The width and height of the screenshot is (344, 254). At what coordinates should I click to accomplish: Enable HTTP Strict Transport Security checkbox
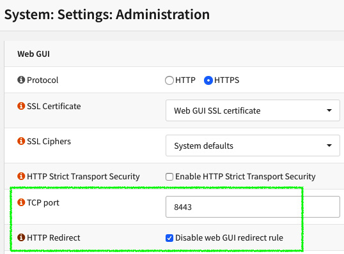pyautogui.click(x=169, y=177)
